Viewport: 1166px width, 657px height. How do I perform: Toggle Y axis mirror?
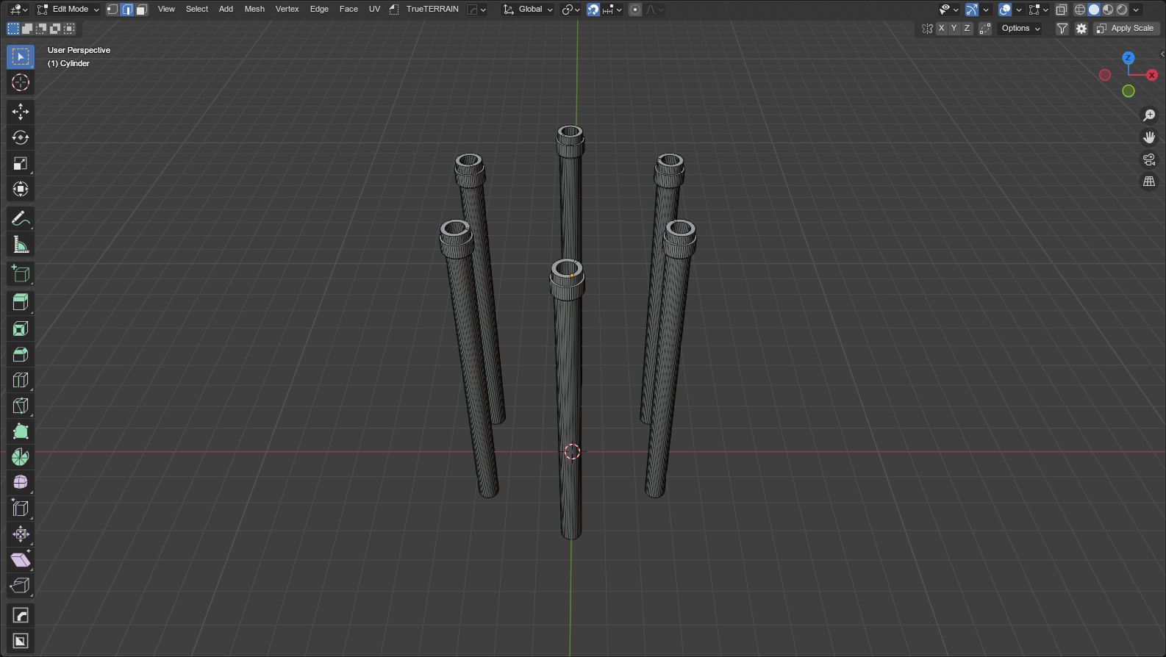click(954, 29)
